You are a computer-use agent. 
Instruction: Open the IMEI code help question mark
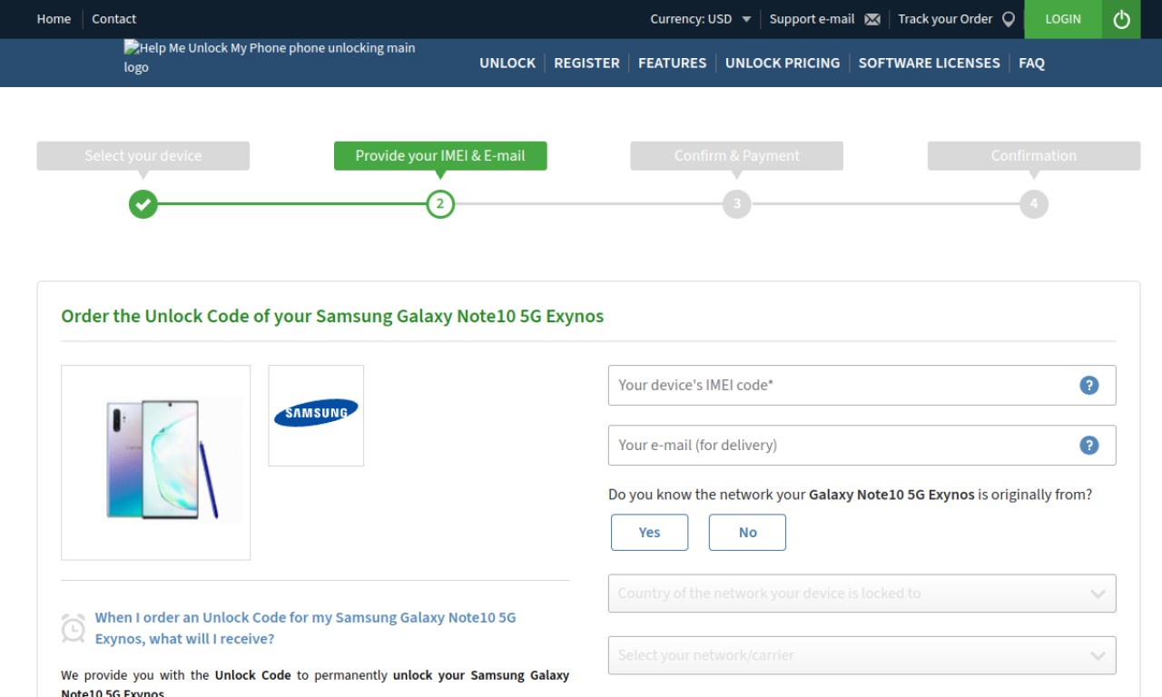pyautogui.click(x=1088, y=385)
